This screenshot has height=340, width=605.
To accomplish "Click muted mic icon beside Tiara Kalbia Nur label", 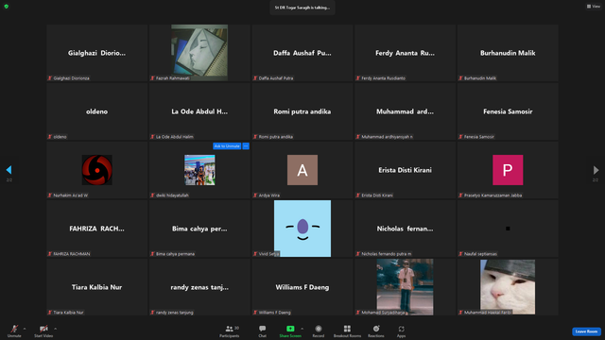I will [x=50, y=313].
